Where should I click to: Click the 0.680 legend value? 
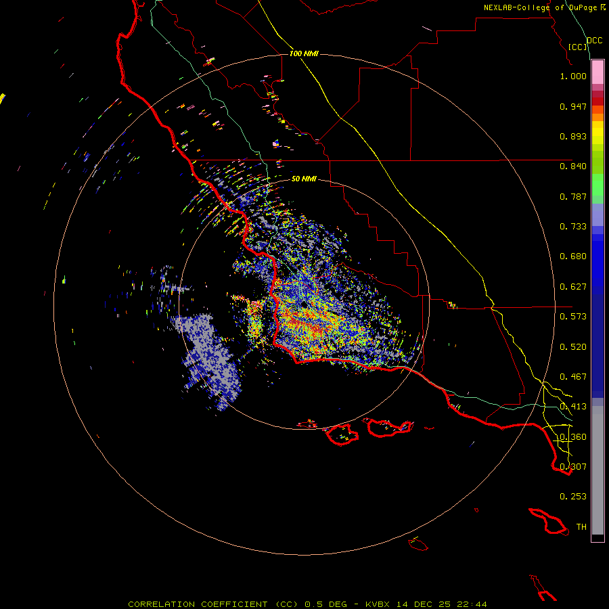(573, 256)
